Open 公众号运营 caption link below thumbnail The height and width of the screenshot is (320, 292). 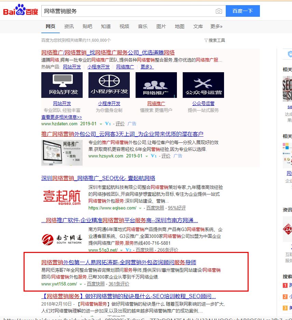coord(204,103)
